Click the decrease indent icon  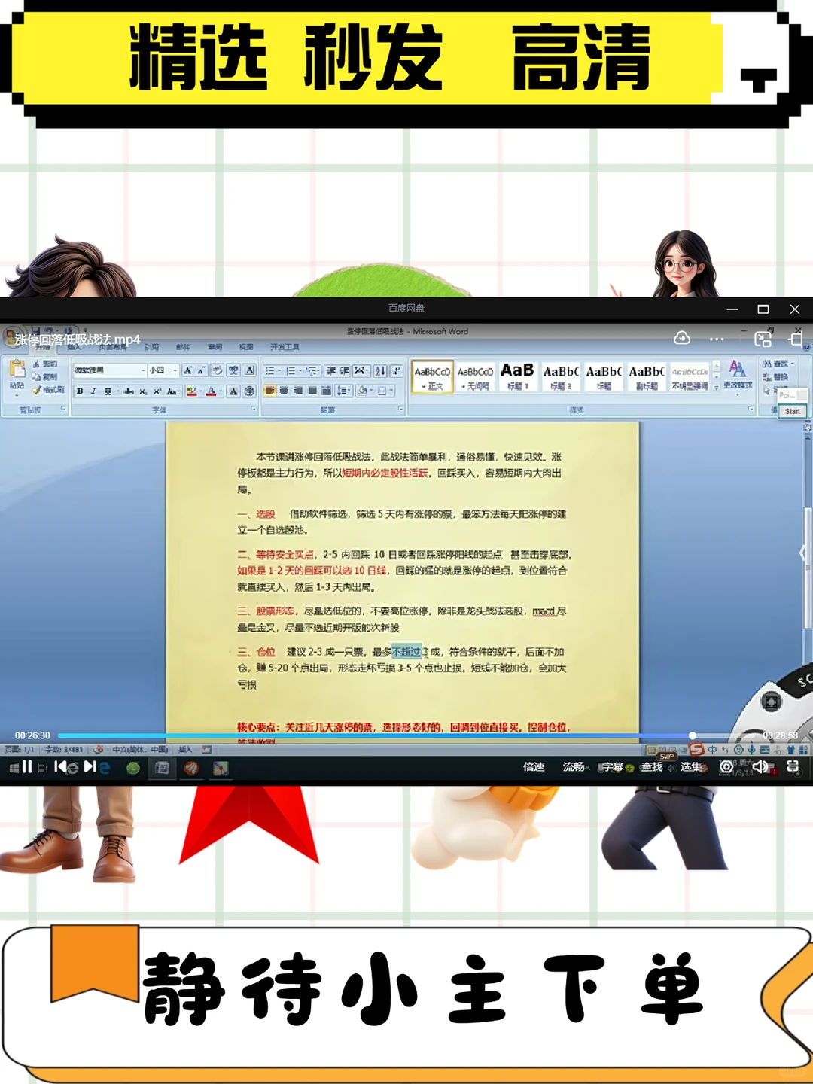coord(331,370)
